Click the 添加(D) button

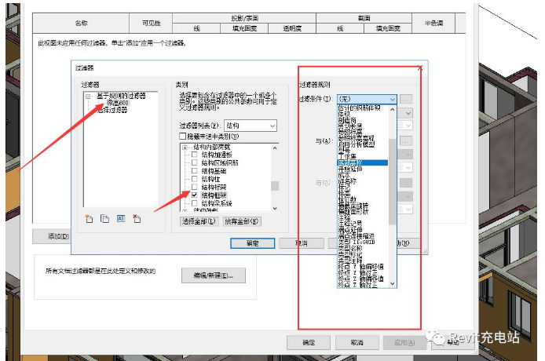tap(52, 236)
